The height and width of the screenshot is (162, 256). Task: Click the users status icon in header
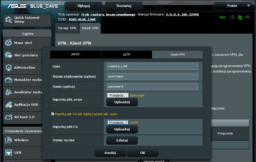(232, 17)
